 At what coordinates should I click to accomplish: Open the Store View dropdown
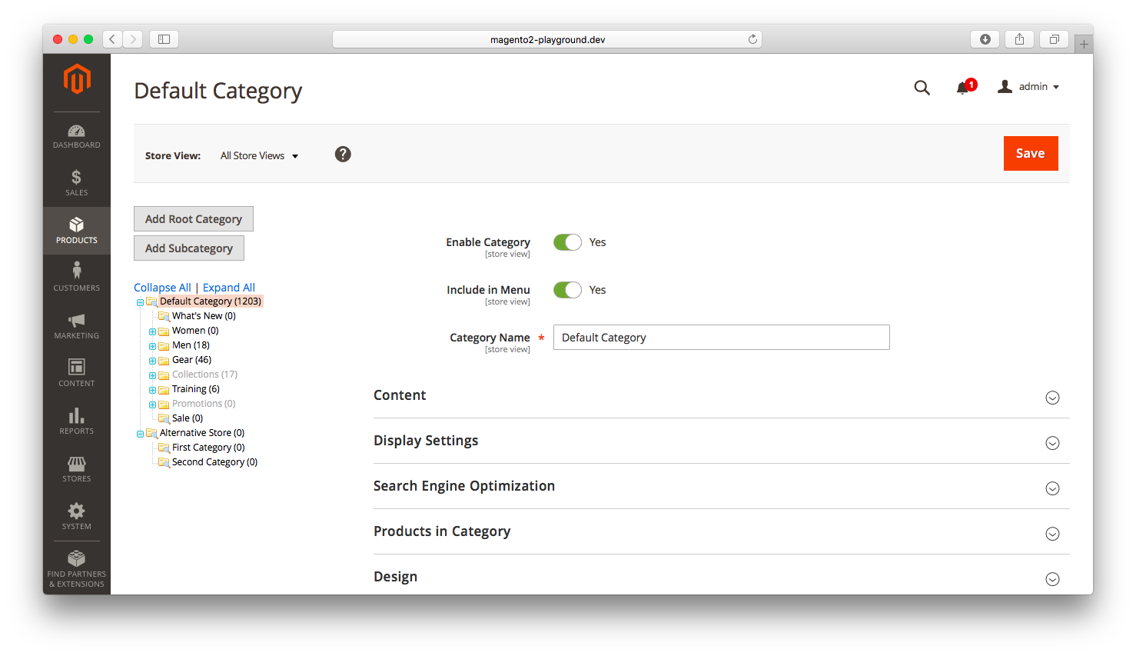pos(259,155)
